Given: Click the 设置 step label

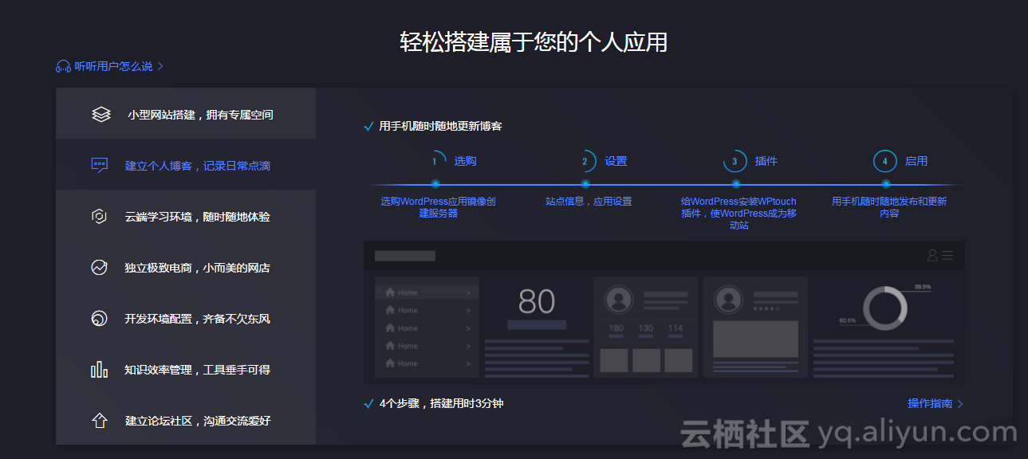Looking at the screenshot, I should (616, 161).
